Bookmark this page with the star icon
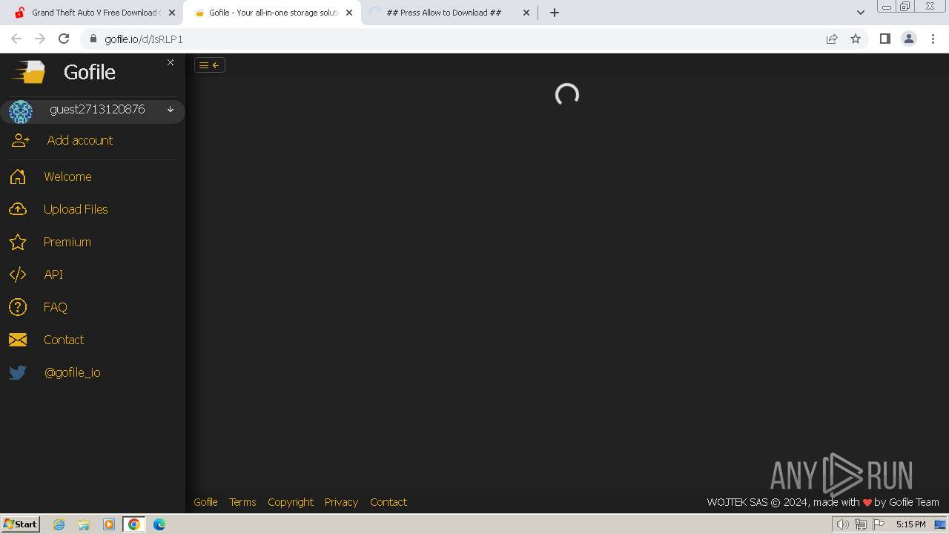 (856, 39)
